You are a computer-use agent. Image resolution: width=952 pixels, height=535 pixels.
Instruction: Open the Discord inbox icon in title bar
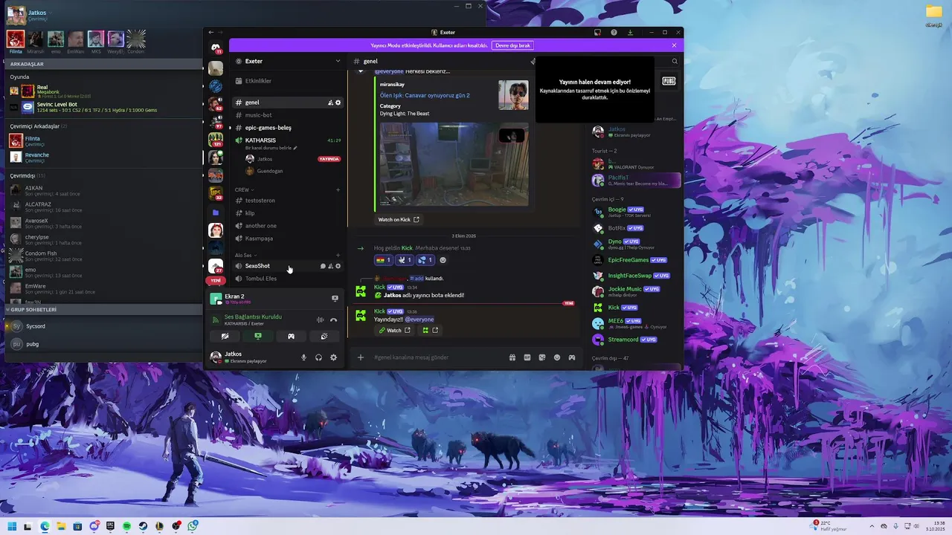[597, 33]
